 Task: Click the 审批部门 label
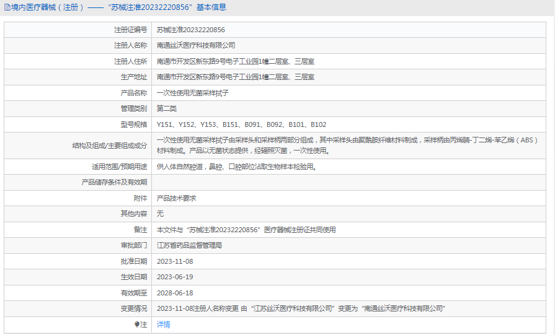click(134, 245)
